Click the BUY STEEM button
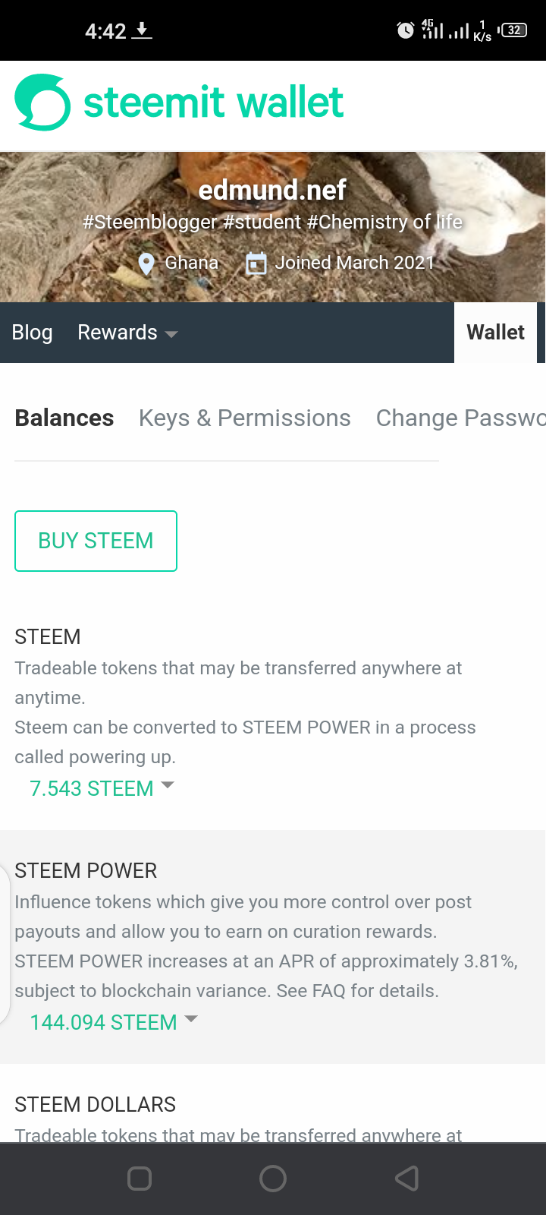Image resolution: width=546 pixels, height=1215 pixels. click(x=96, y=541)
